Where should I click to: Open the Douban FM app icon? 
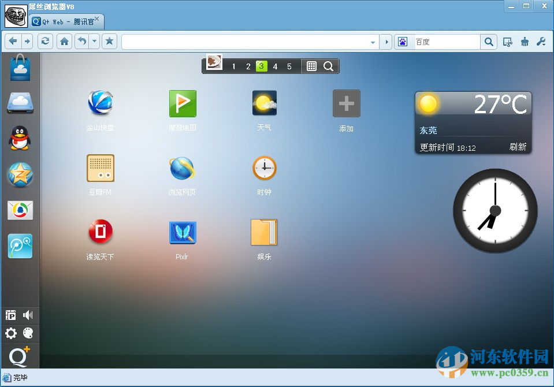(x=100, y=169)
